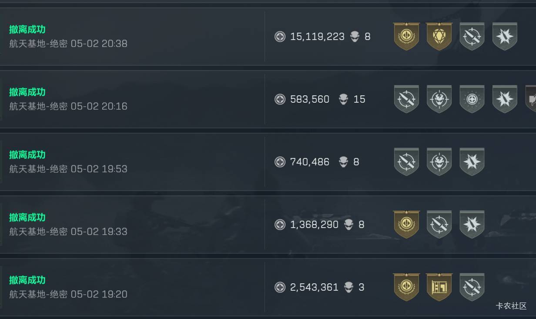Screen dimensions: 536x319
Task: Select round crosshair badge in 20:16 row
Action: tap(472, 99)
